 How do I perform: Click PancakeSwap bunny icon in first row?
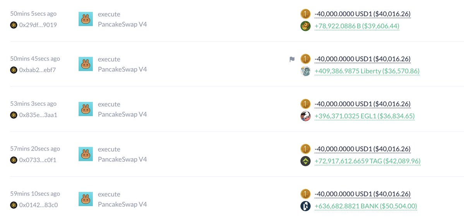click(x=86, y=19)
